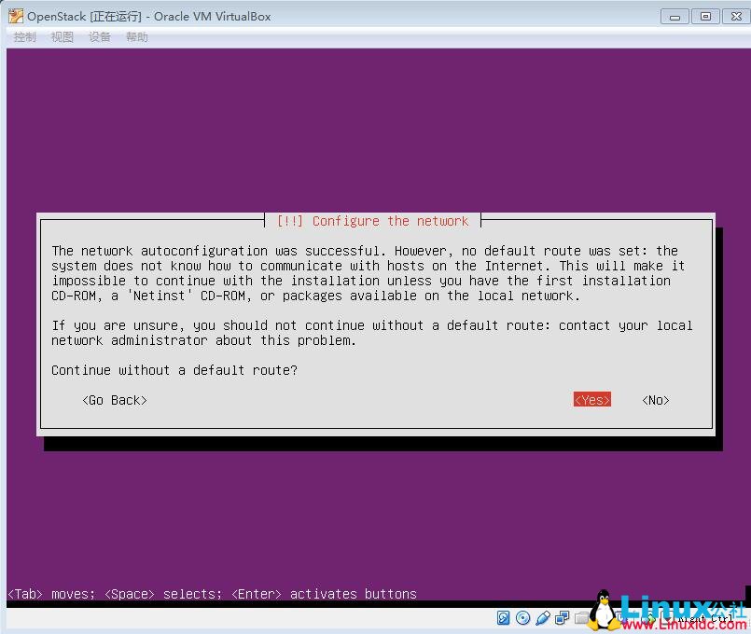
Task: Open the 视图 menu
Action: [62, 36]
